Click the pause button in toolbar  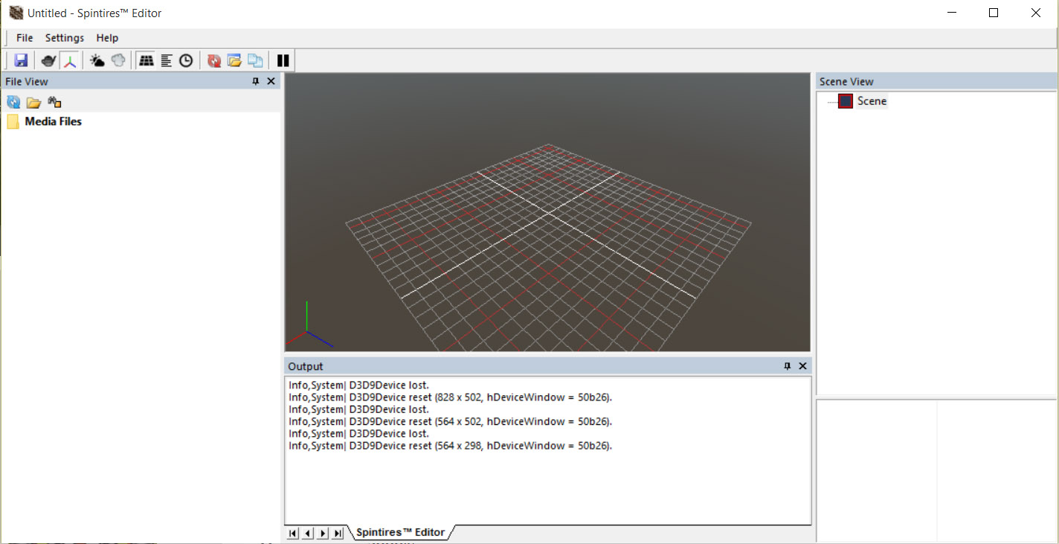click(x=283, y=60)
